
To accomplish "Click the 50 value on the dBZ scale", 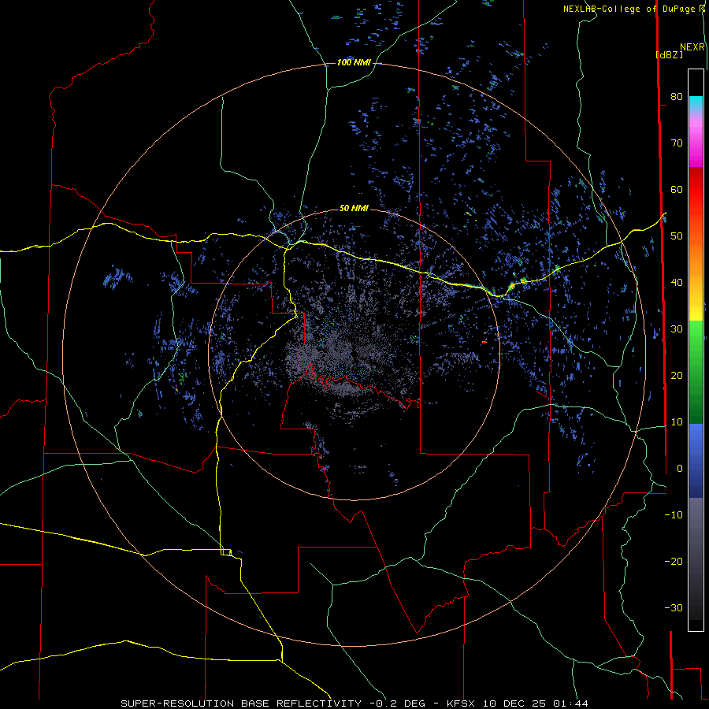I will click(x=677, y=236).
